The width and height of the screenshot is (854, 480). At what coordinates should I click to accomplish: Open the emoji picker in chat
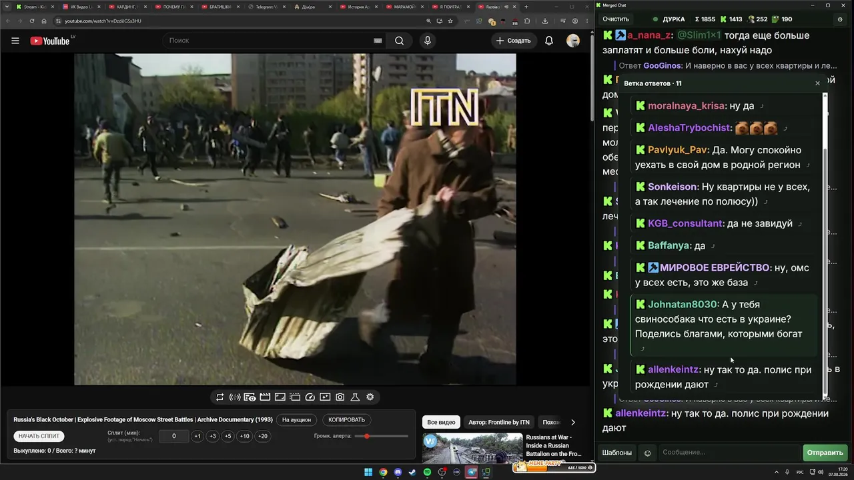[647, 453]
